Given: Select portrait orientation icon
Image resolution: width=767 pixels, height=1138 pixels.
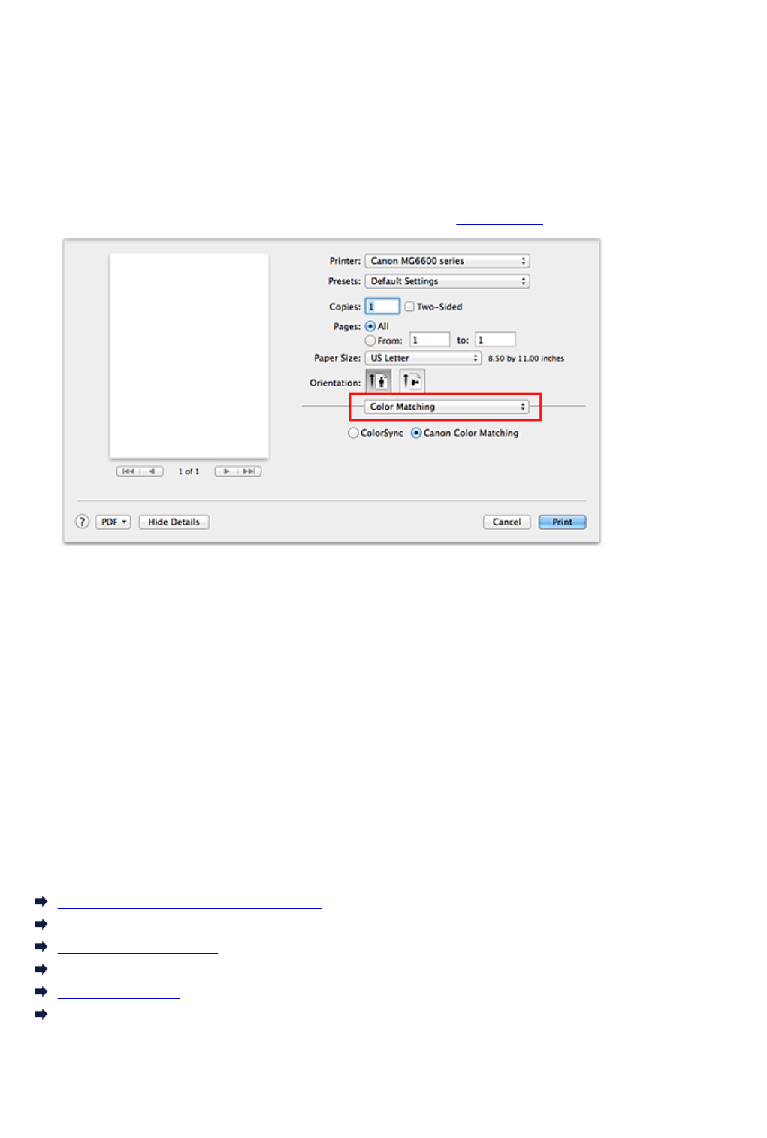Looking at the screenshot, I should click(x=378, y=382).
